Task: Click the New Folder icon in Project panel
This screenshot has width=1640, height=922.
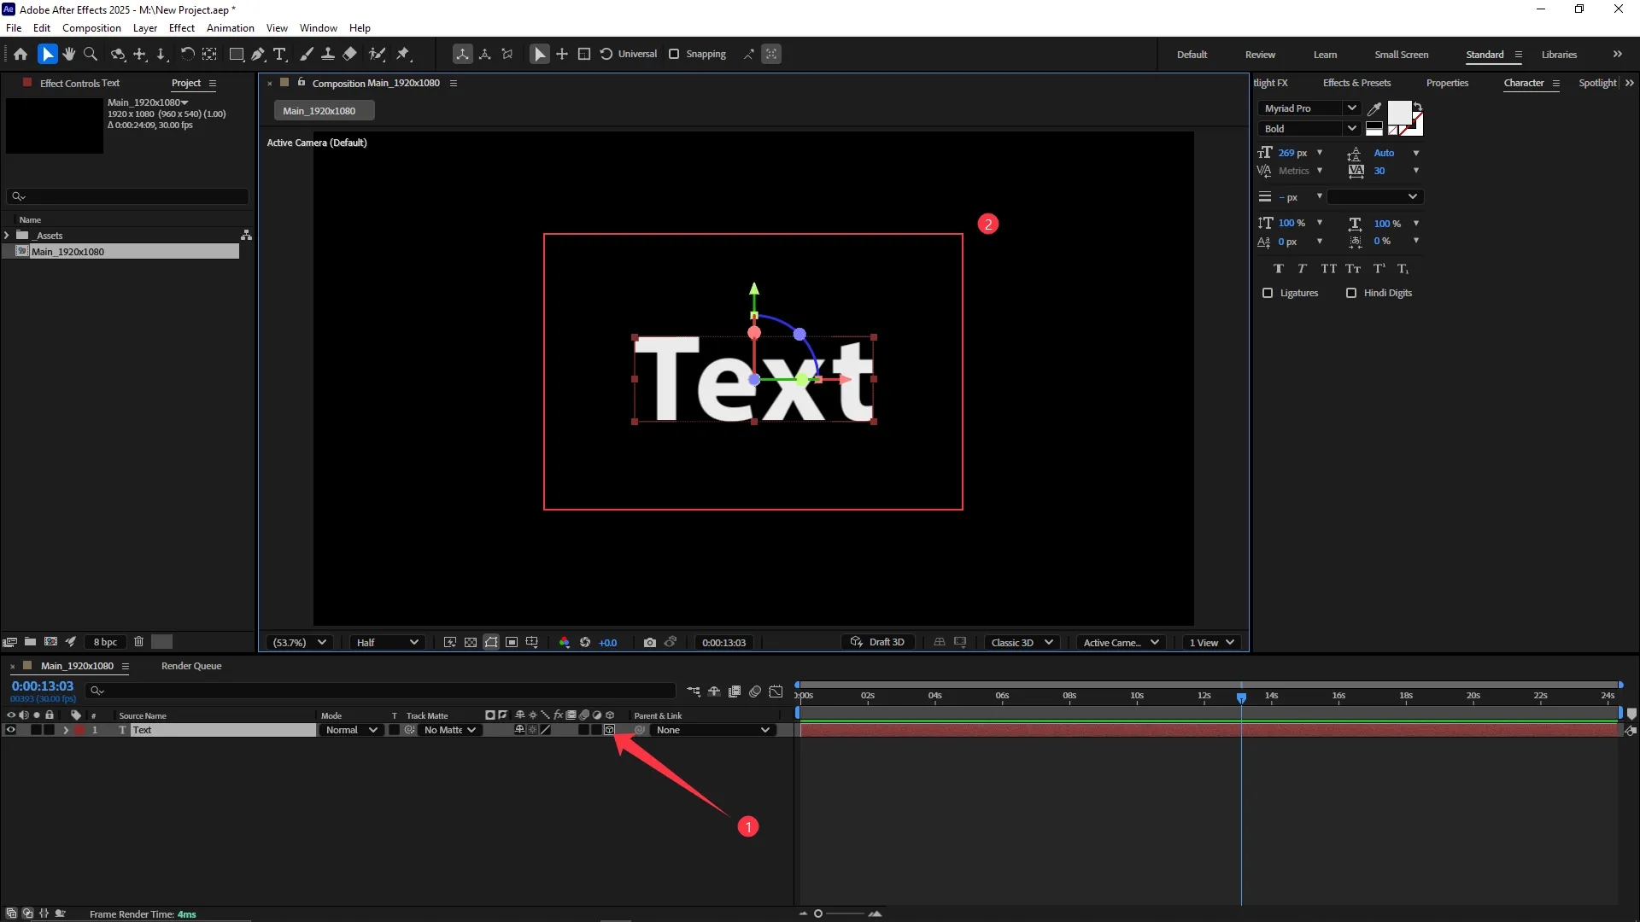Action: [30, 642]
